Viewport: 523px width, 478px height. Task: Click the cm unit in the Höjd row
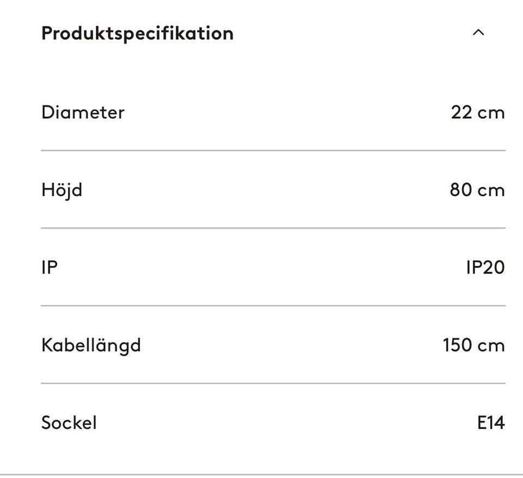coord(491,190)
